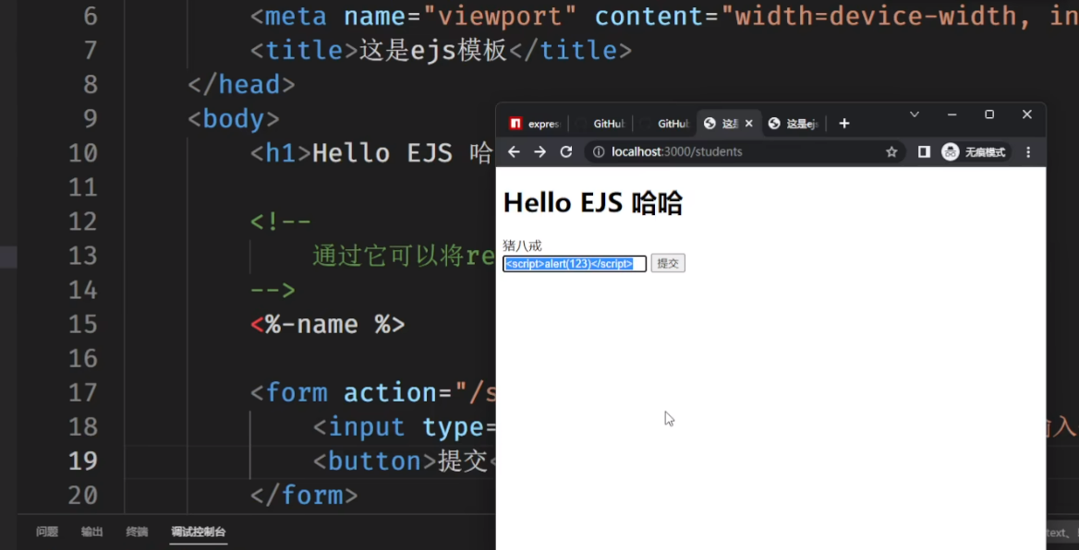Click the meta viewport code line
Screen dimensions: 1079x550
664,16
